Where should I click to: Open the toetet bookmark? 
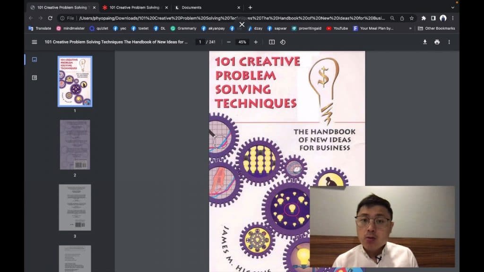click(140, 28)
